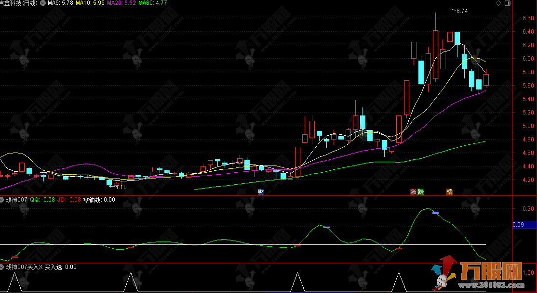Expand the 战神007买入X indicator dropdown arrow
Screen dimensions: 537x293
(2, 267)
